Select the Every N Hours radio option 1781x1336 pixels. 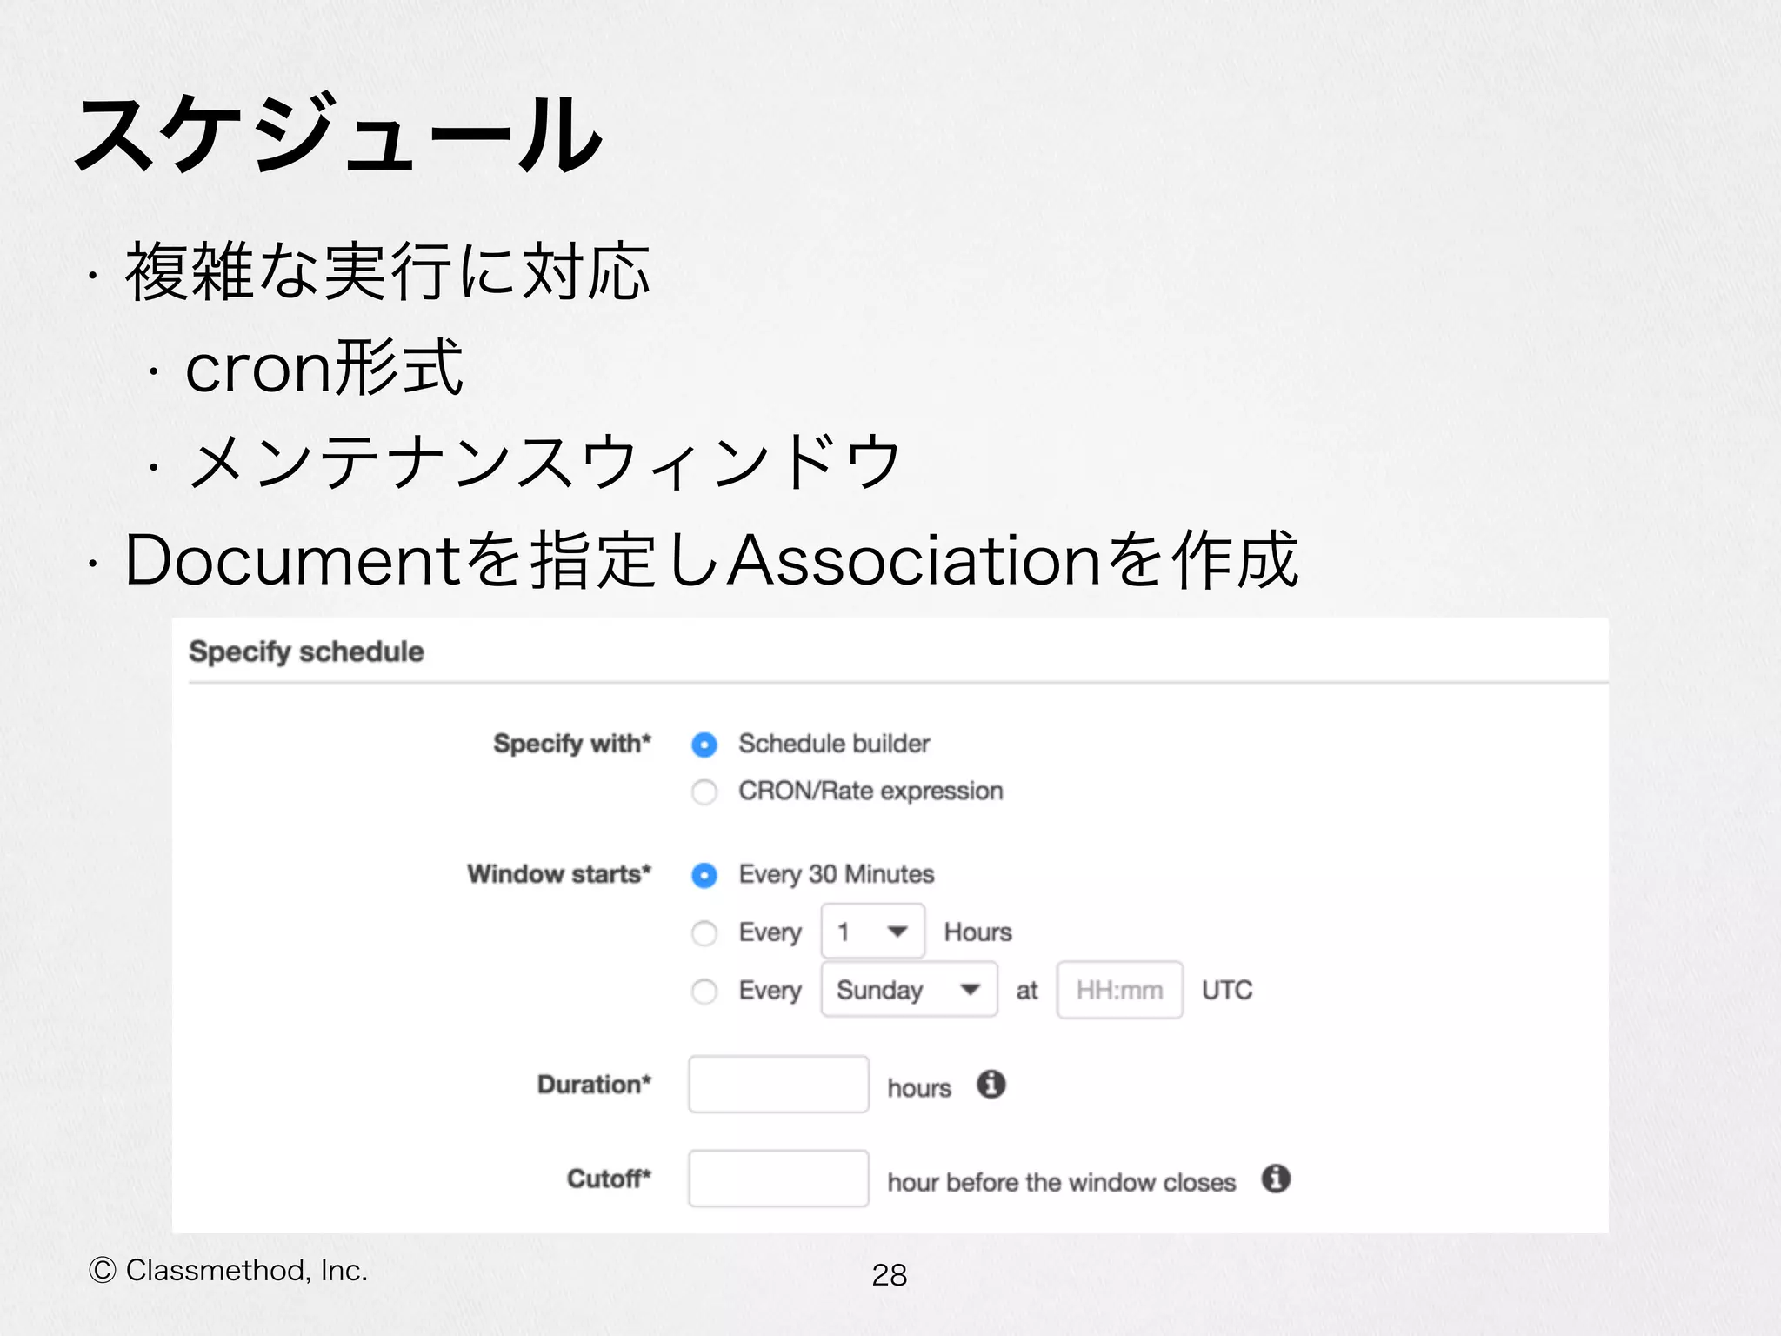tap(704, 933)
